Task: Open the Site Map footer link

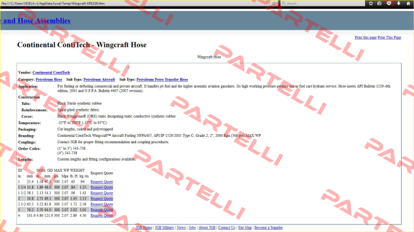Action: [x=245, y=227]
